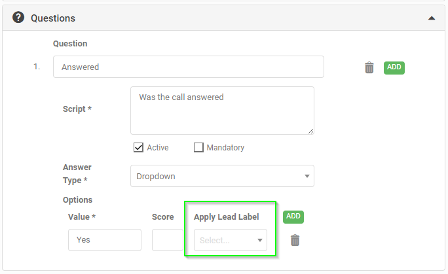Click the Active label text
Image resolution: width=448 pixels, height=274 pixels.
(x=158, y=148)
